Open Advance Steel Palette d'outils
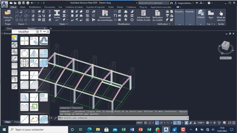This screenshot has width=237, height=133. [x=143, y=16]
